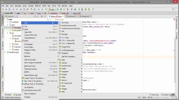Viewport: 179px width, 100px height.
Task: Select the drawable folder in tree
Action: click(17, 36)
